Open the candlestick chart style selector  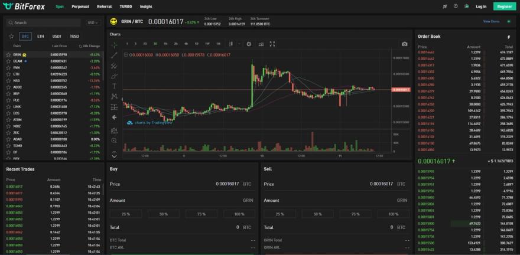click(x=231, y=44)
